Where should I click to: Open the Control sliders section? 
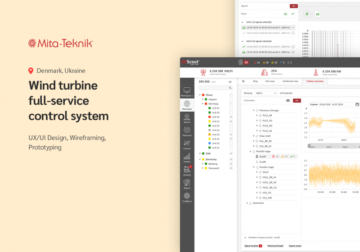tap(187, 144)
